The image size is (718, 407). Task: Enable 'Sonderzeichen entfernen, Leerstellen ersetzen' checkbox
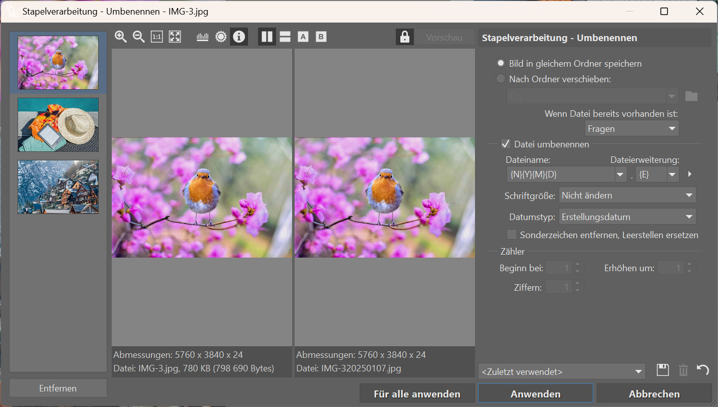point(512,235)
